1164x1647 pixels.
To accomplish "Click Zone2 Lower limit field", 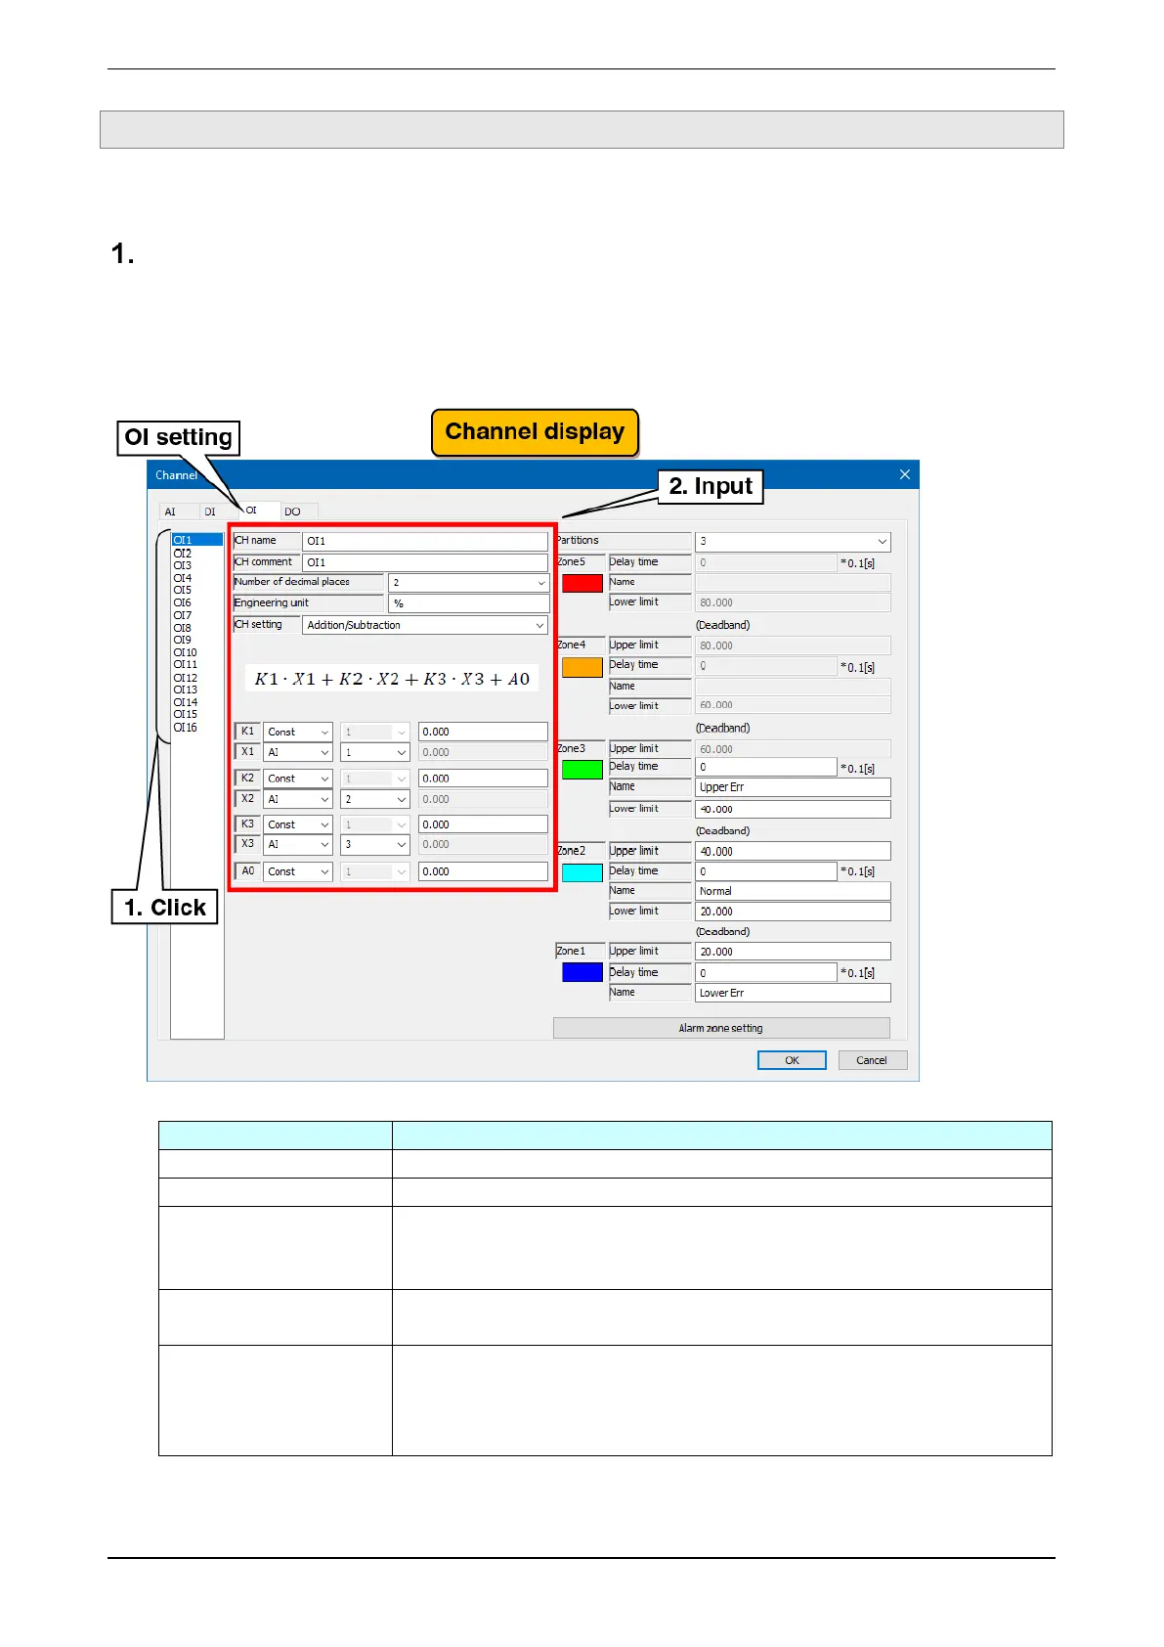I will click(793, 912).
